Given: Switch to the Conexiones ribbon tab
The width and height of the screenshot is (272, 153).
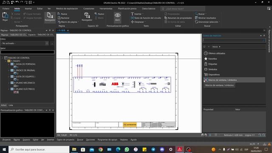Looking at the screenshot, I should pos(89,8).
